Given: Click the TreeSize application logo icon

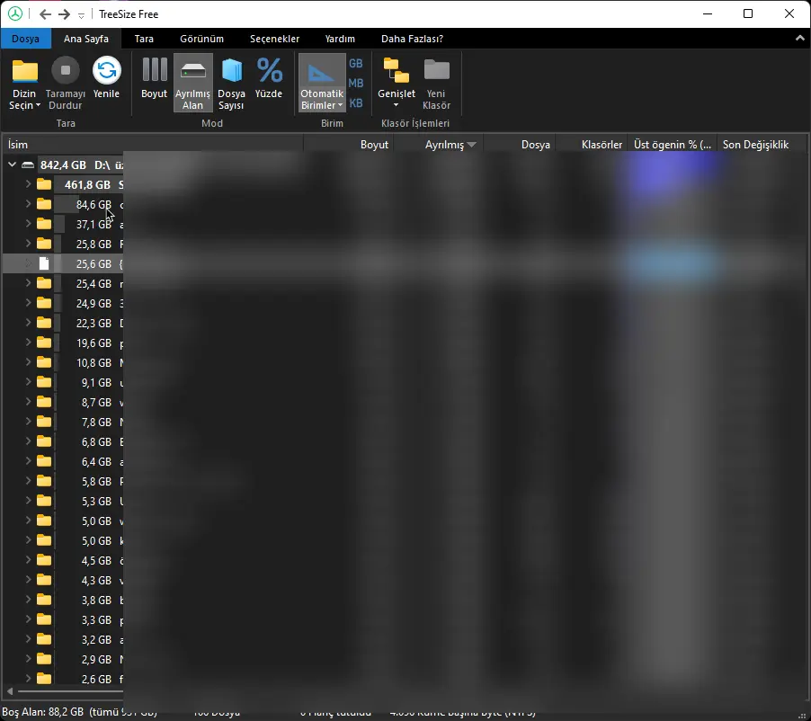Looking at the screenshot, I should pos(15,14).
